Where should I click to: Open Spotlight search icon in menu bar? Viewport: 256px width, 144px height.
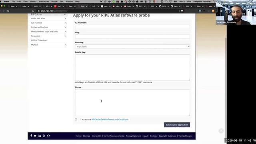pos(214,2)
